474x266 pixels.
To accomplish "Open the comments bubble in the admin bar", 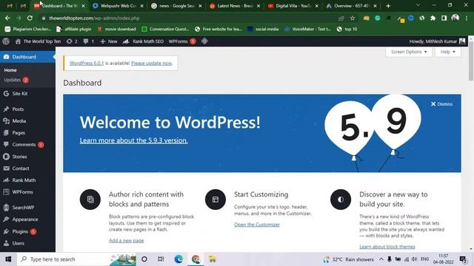I will click(x=89, y=41).
